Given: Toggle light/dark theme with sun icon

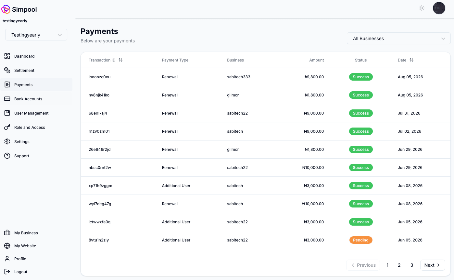Looking at the screenshot, I should point(422,8).
